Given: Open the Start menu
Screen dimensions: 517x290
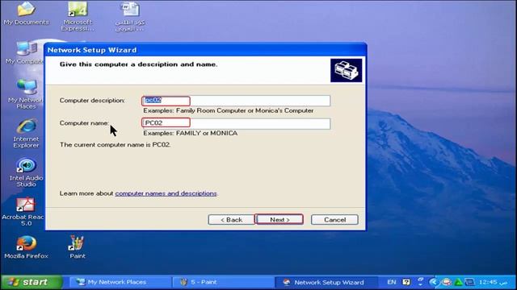Looking at the screenshot, I should pyautogui.click(x=32, y=282).
